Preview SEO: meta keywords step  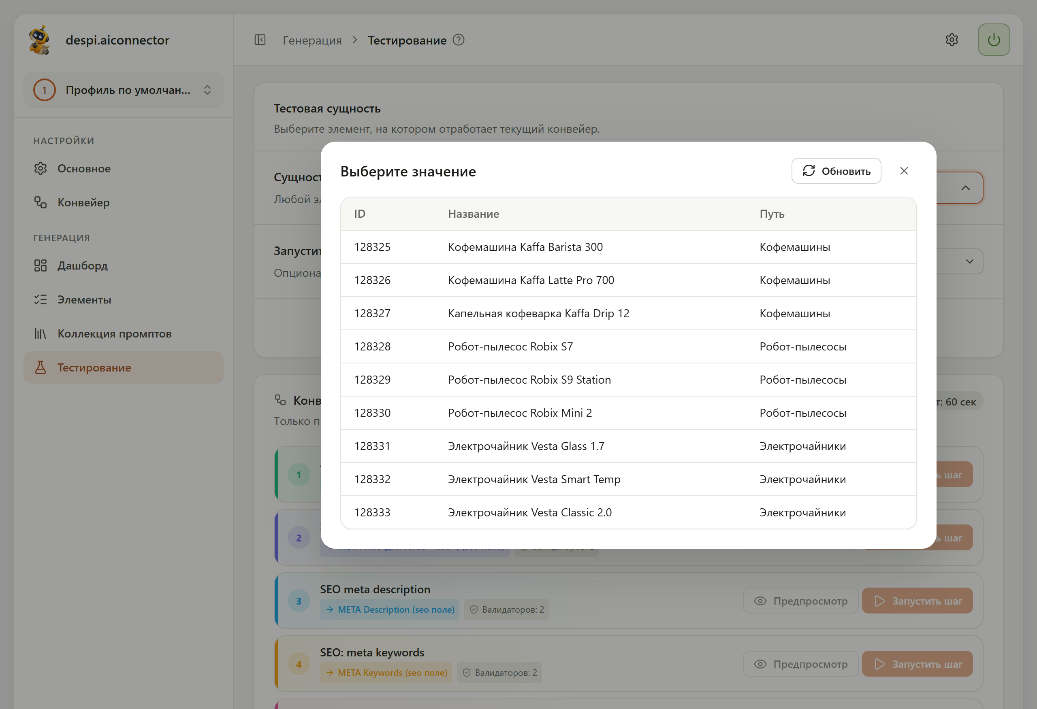click(x=800, y=664)
